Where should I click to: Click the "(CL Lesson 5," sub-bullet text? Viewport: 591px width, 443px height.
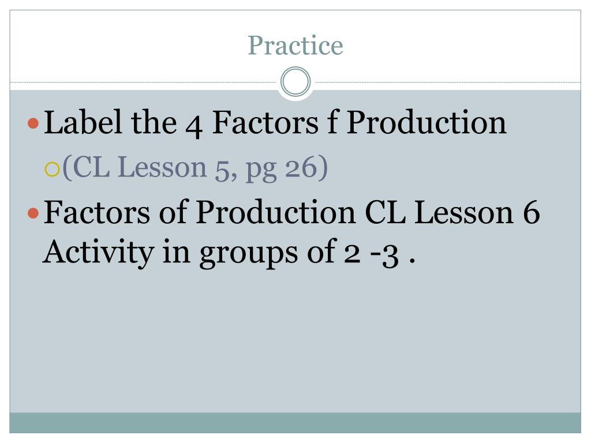click(x=150, y=168)
